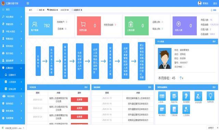Expand the 中队长岗位 chevron
Screen dimensions: 219x130
pyautogui.click(x=21, y=31)
